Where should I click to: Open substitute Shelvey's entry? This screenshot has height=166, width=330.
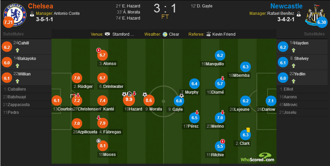coord(303,62)
